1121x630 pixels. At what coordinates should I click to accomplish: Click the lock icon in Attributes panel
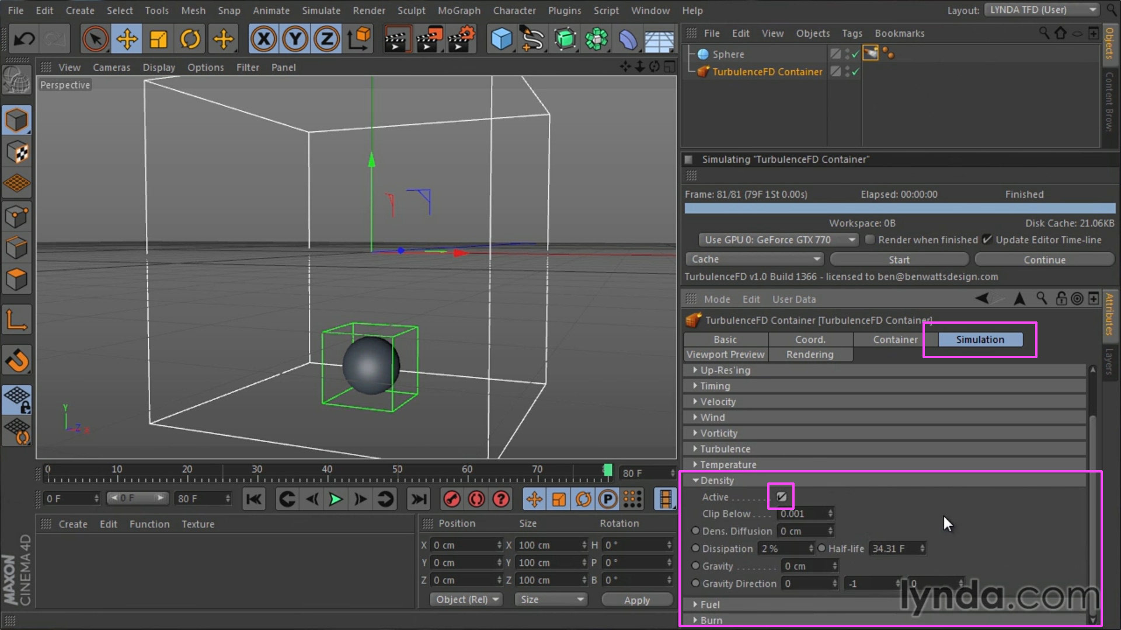[1061, 299]
